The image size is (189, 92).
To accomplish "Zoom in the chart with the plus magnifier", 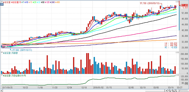I will (x=173, y=91).
